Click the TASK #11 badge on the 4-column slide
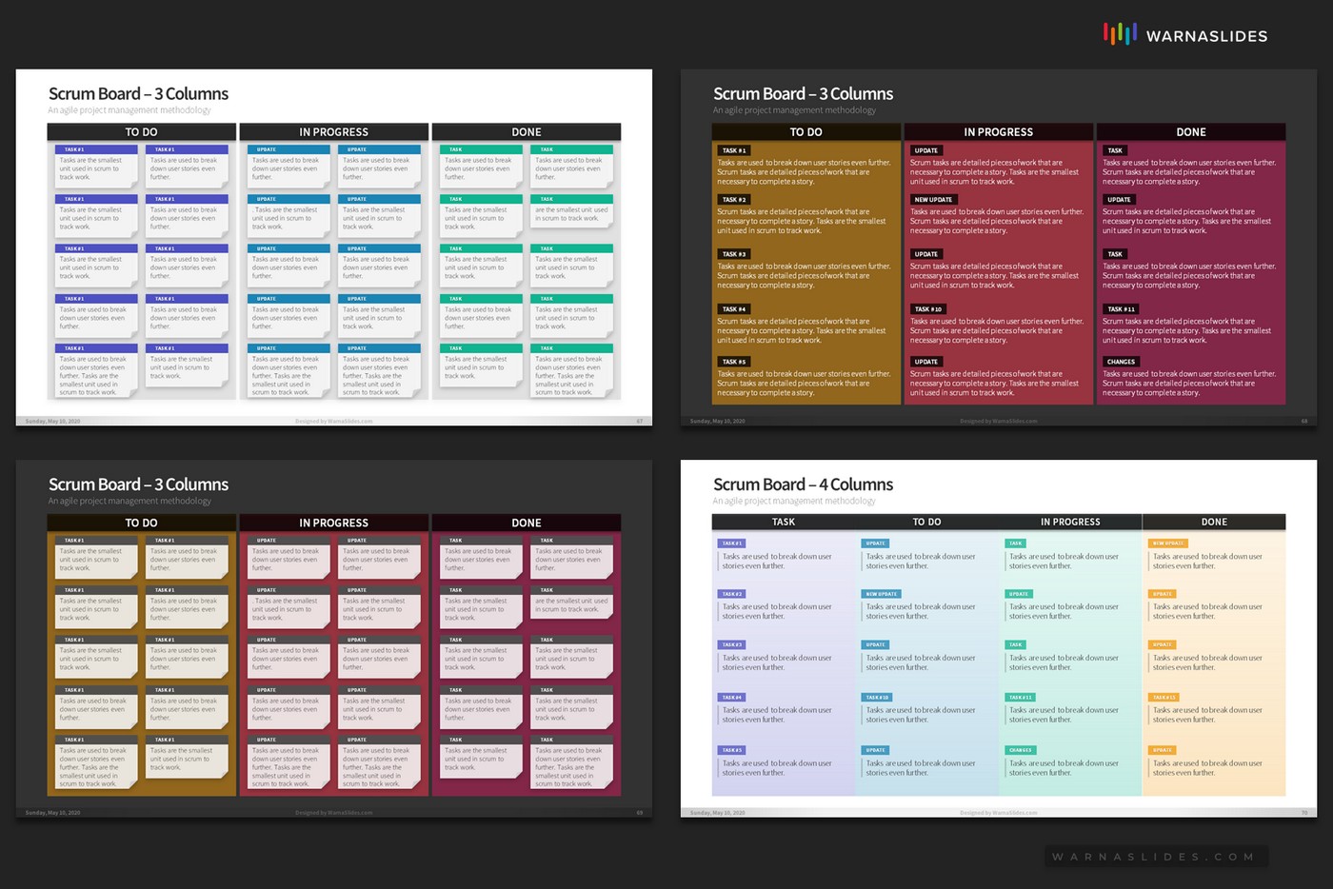The width and height of the screenshot is (1333, 889). click(x=1020, y=697)
